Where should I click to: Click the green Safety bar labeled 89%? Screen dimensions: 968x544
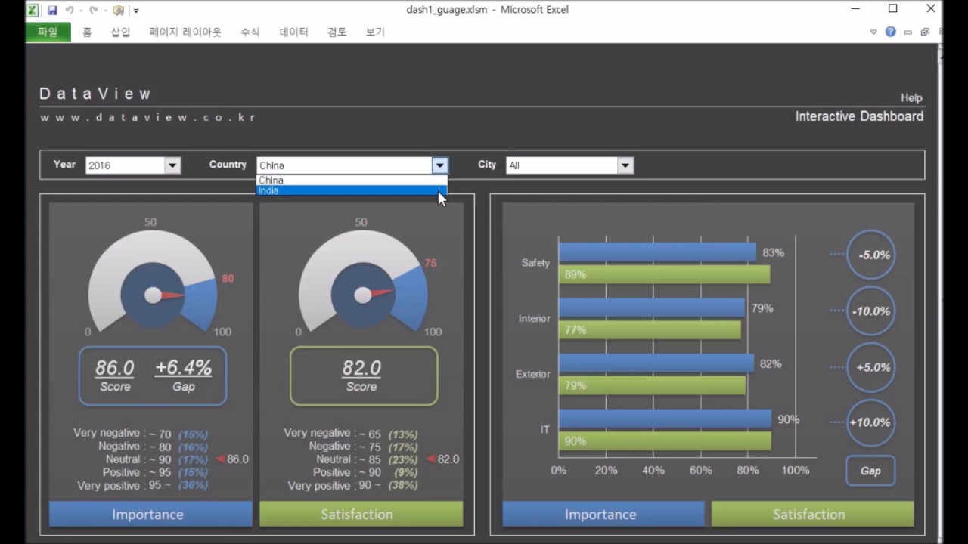click(664, 274)
